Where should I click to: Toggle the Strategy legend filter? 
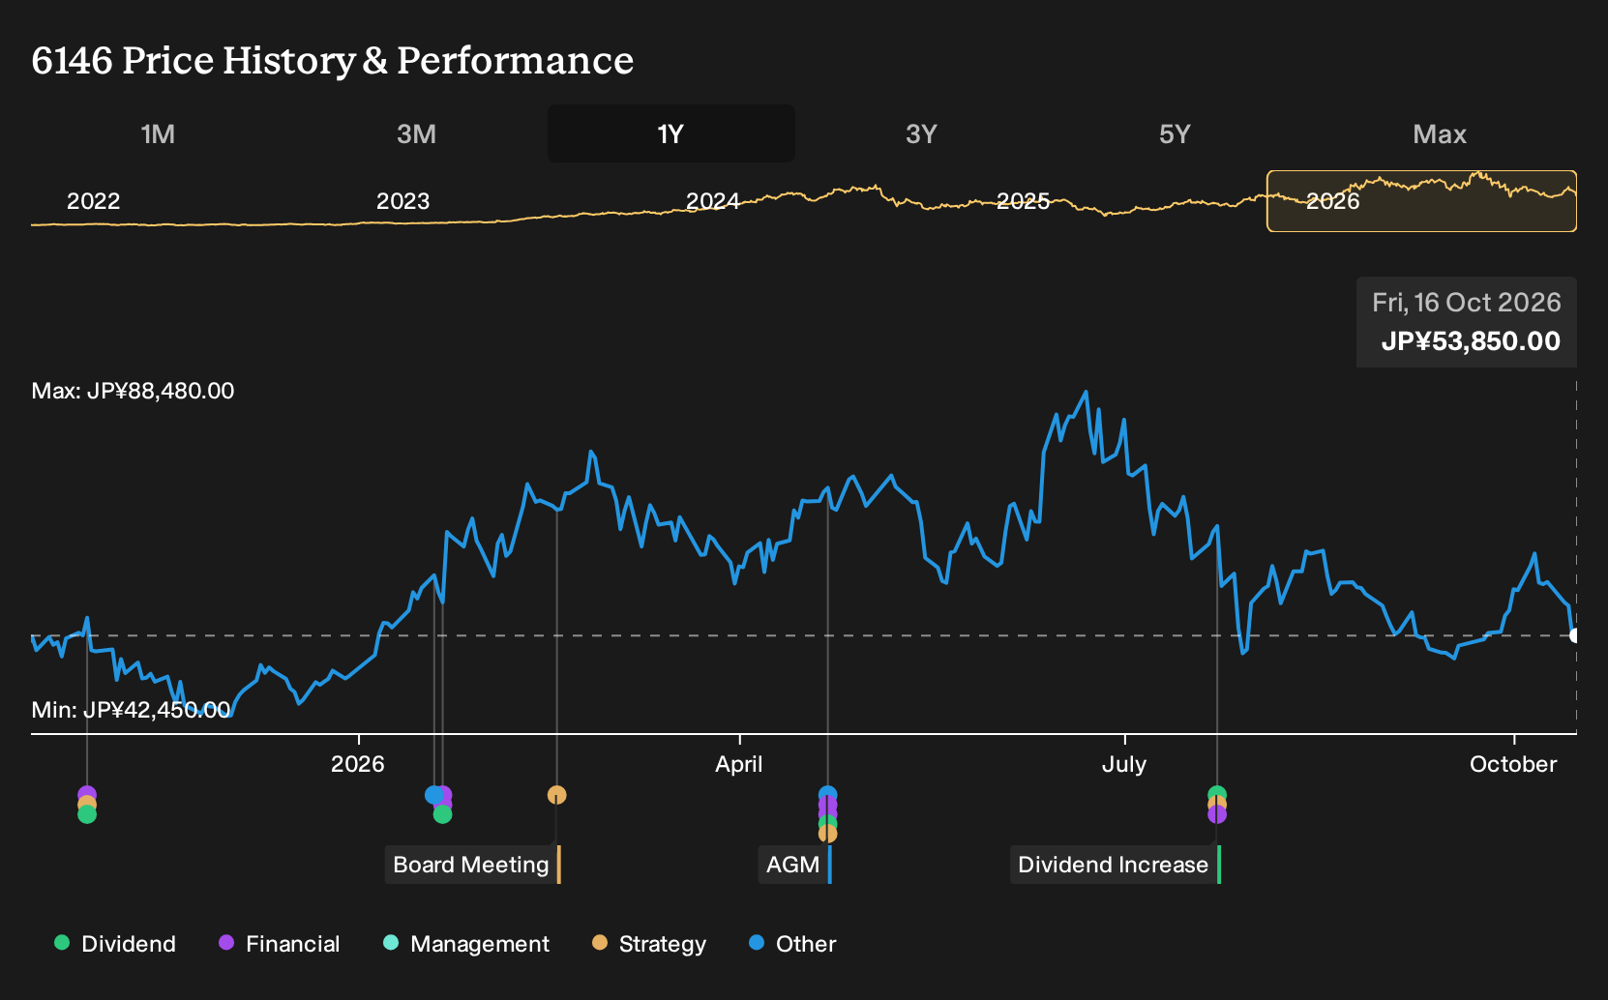tap(649, 944)
